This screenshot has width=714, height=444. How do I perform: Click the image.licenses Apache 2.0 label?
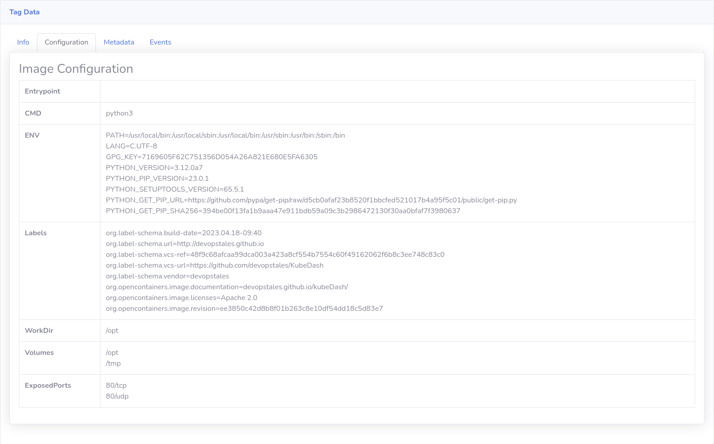[x=181, y=298]
